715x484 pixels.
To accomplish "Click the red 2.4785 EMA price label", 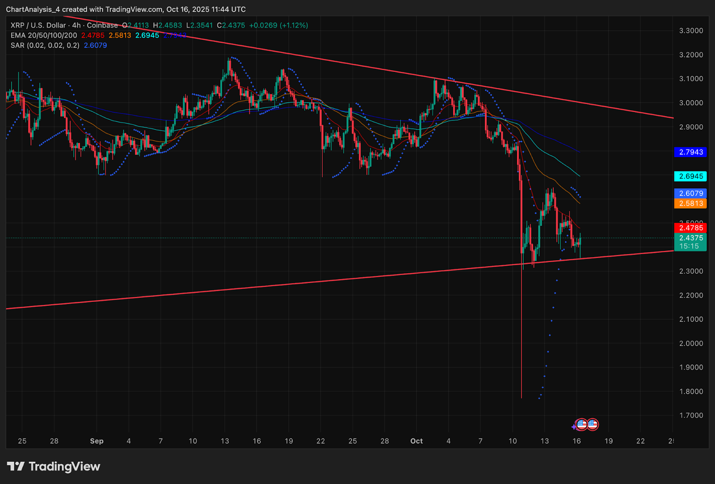I will [x=690, y=228].
